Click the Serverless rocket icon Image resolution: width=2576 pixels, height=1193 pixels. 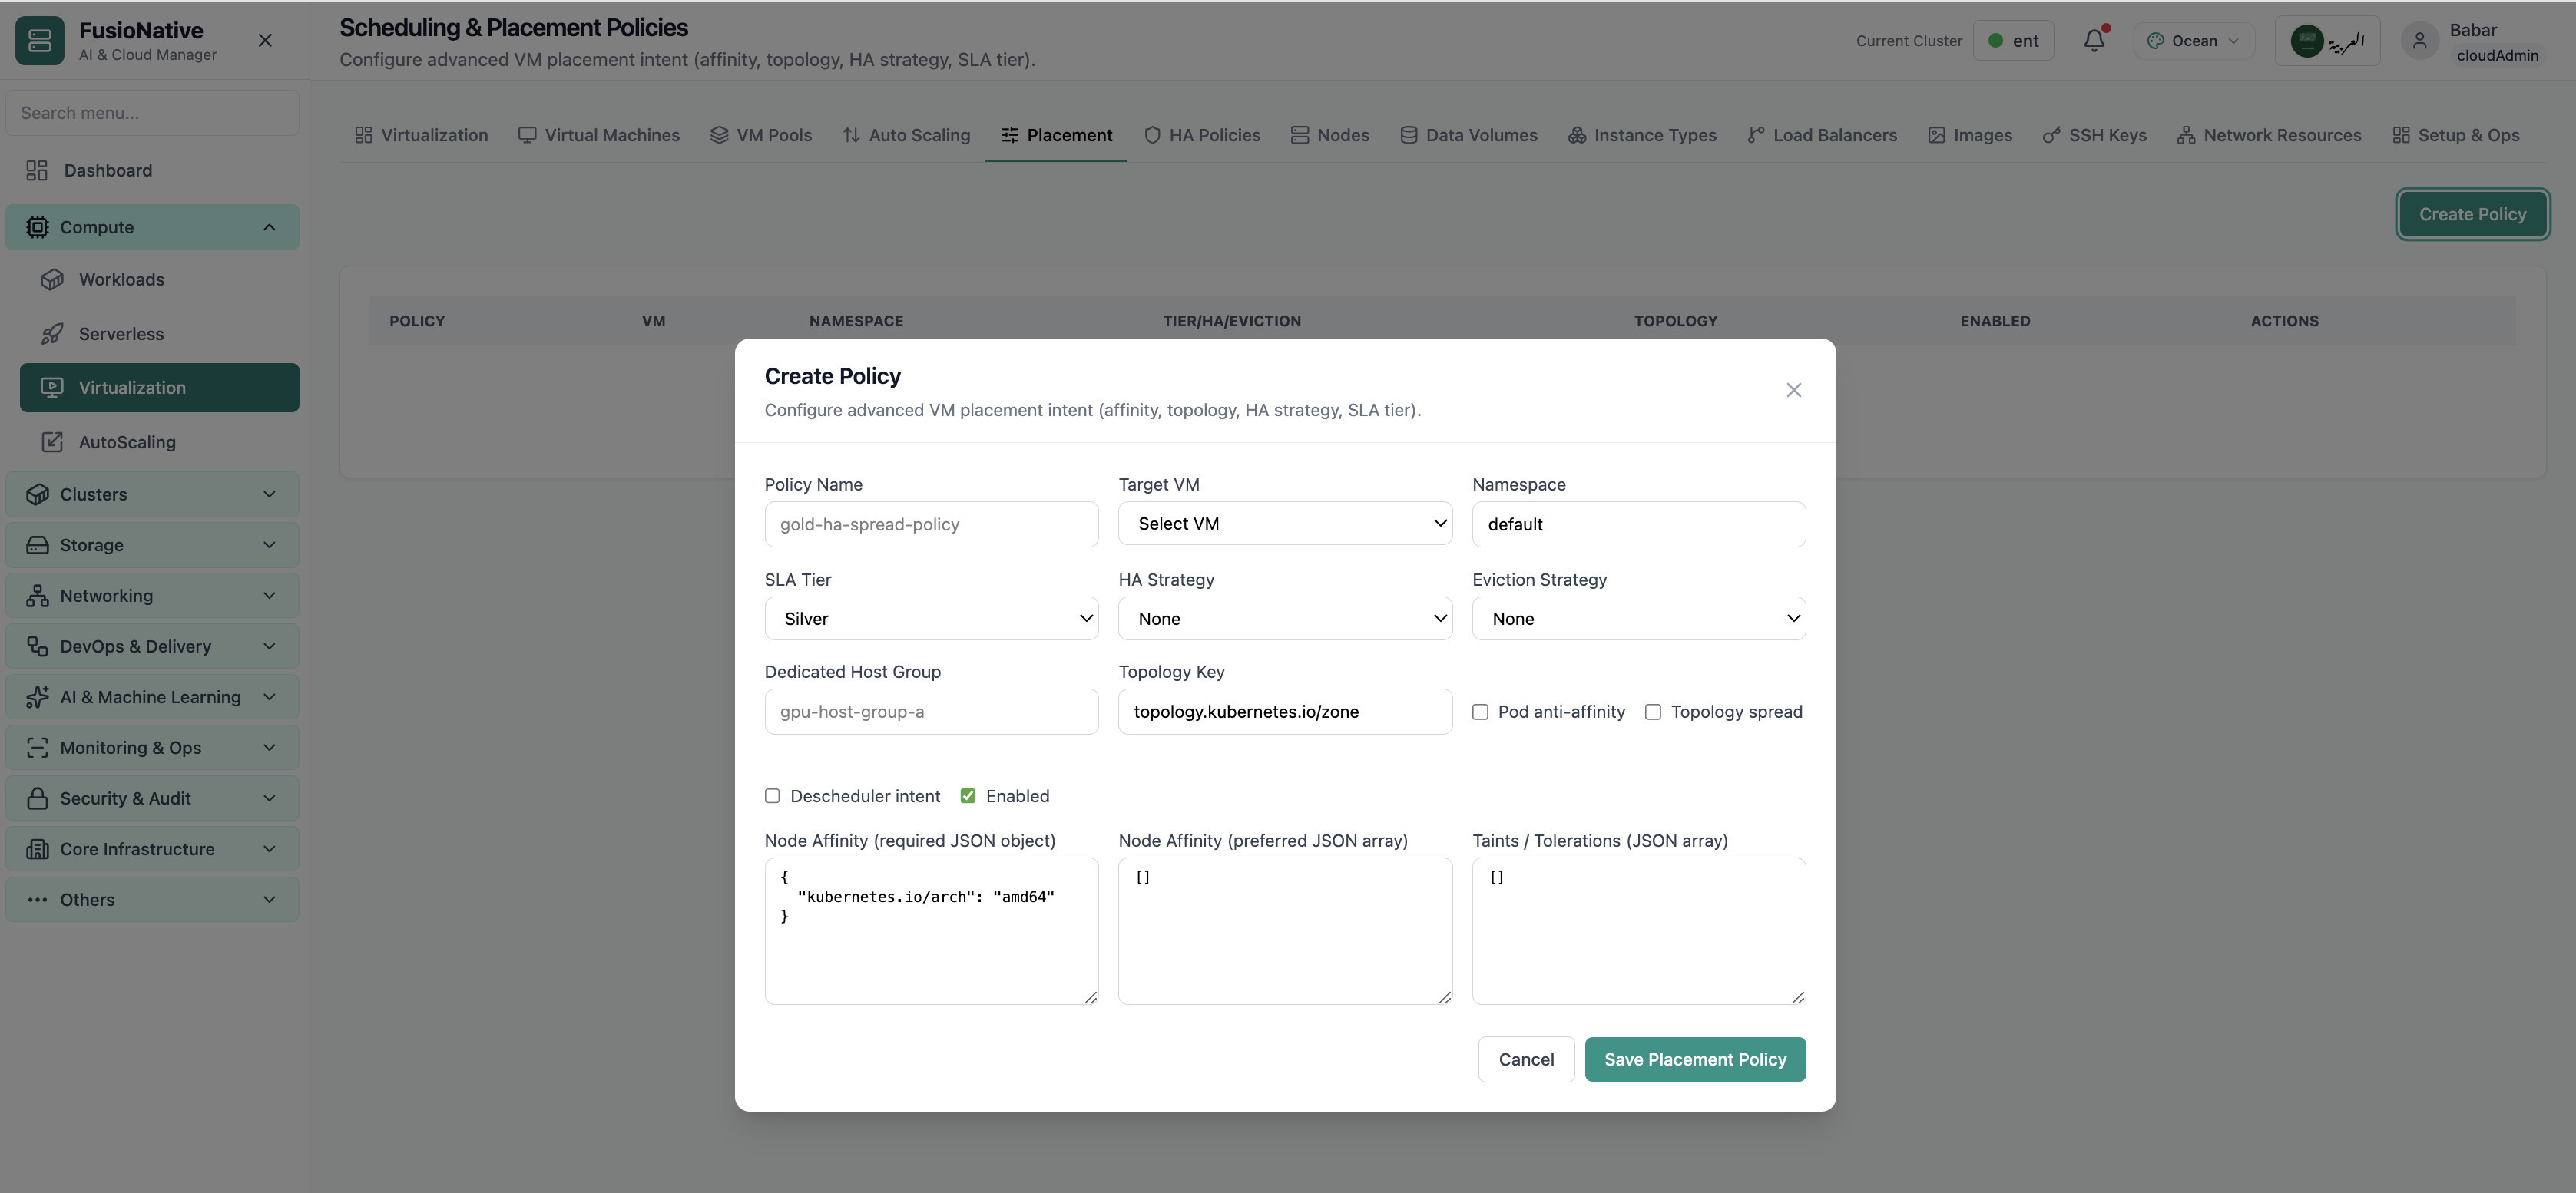pos(52,334)
